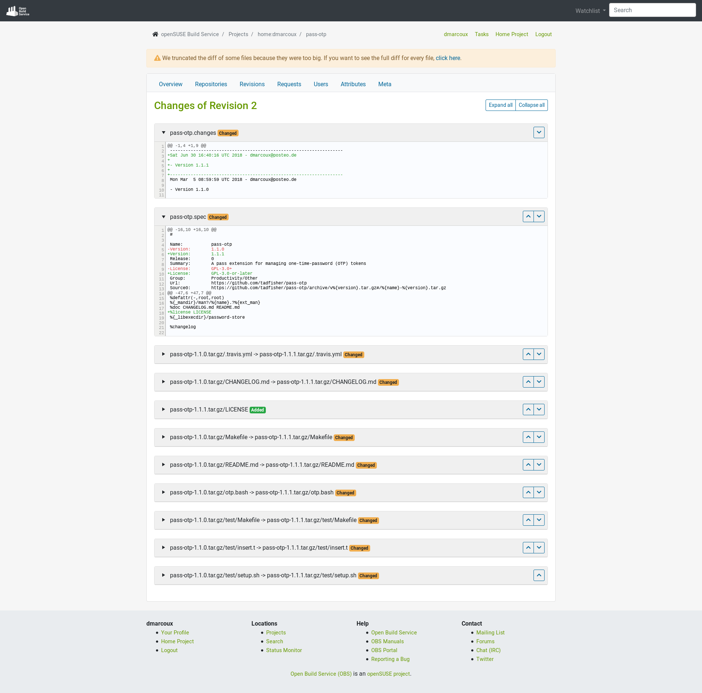Click the home icon in the breadcrumb

pos(155,34)
